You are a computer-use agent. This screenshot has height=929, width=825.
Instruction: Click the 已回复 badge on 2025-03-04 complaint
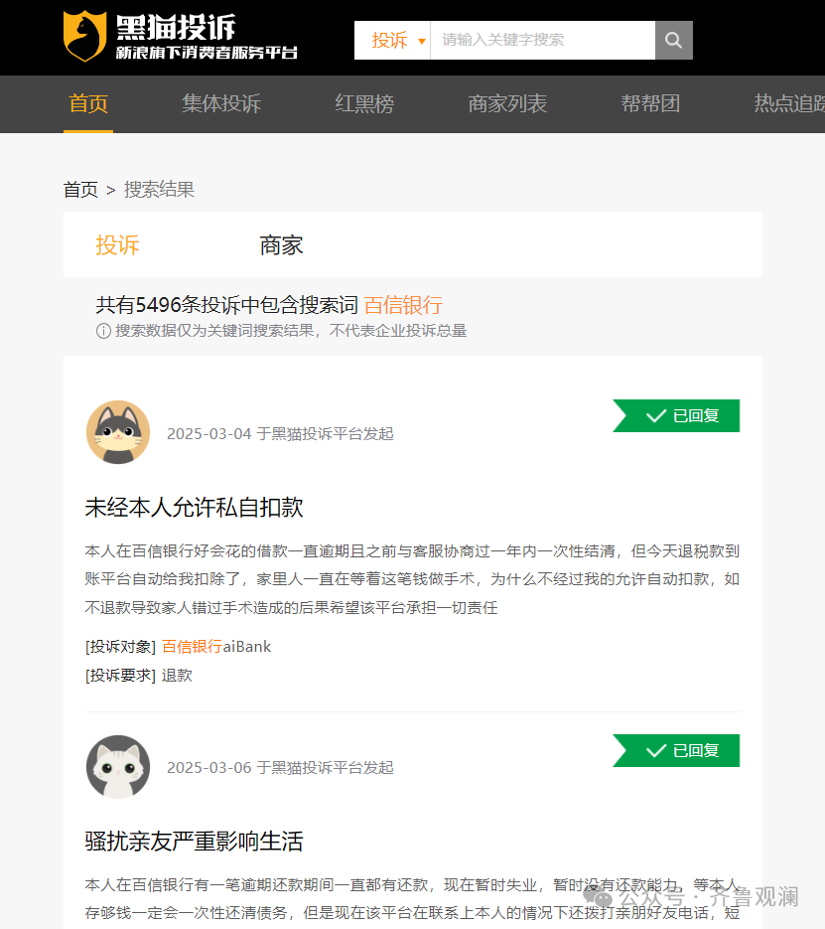(x=676, y=416)
